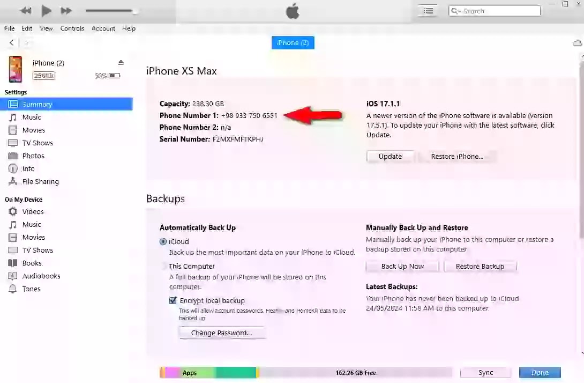The image size is (584, 383).
Task: Click the Phone Number 1 value
Action: [x=249, y=116]
